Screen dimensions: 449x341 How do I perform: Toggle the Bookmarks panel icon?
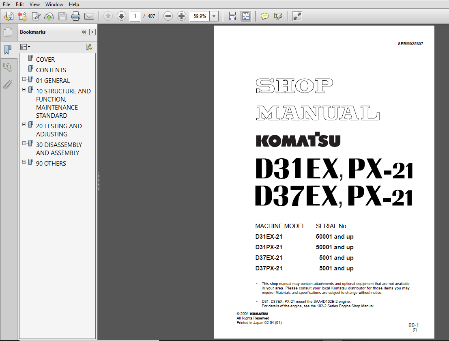click(8, 50)
